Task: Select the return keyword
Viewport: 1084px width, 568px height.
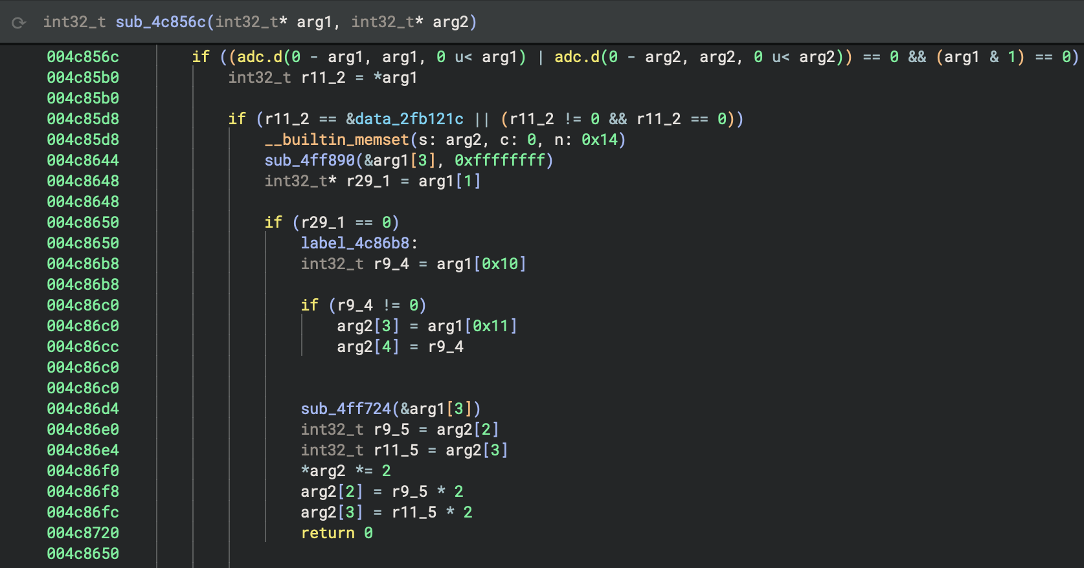Action: tap(328, 533)
